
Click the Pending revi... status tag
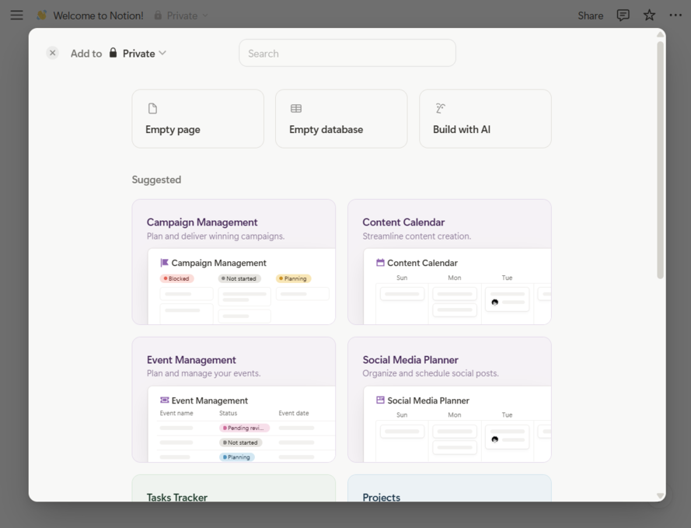tap(244, 428)
